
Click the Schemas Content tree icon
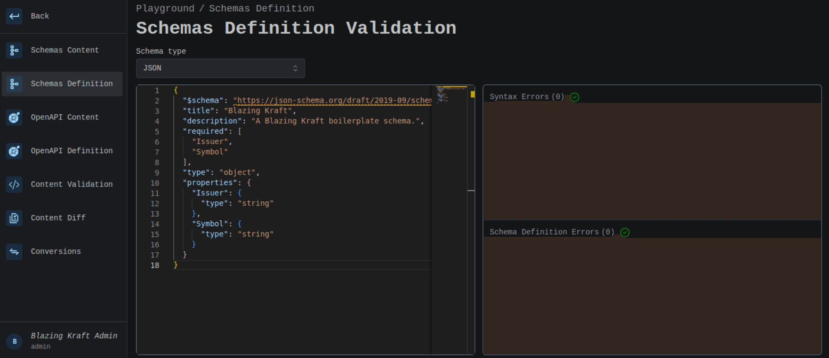[14, 50]
